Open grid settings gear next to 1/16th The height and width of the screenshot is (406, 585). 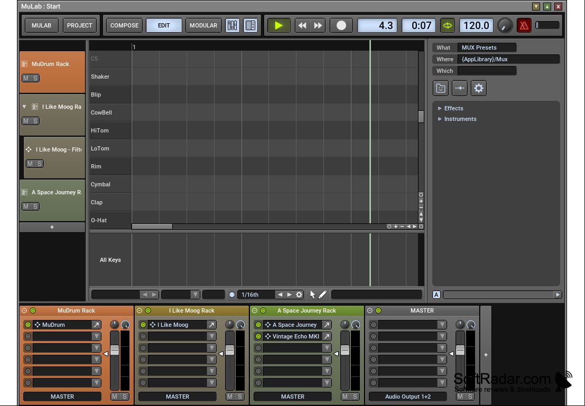pos(299,295)
